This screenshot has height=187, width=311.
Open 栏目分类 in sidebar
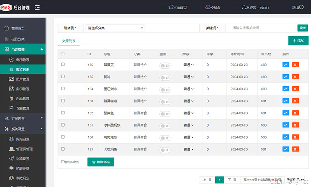[x=23, y=39]
